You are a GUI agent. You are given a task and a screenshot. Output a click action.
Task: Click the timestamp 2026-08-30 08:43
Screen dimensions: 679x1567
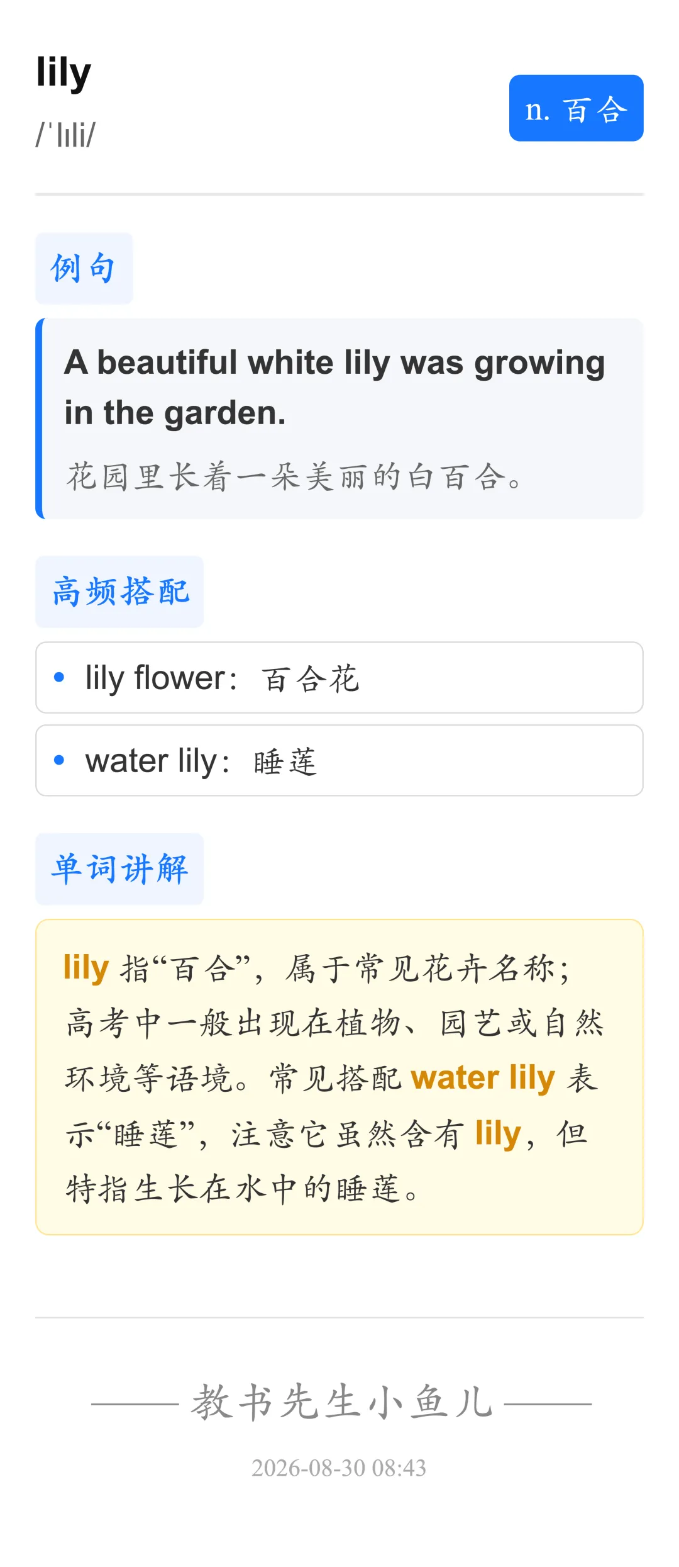point(339,1468)
